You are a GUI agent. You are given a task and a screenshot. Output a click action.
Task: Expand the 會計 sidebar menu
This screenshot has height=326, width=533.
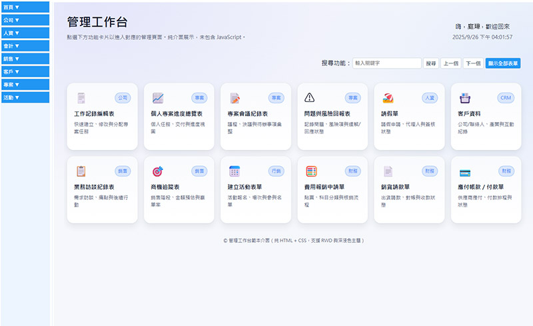(25, 46)
